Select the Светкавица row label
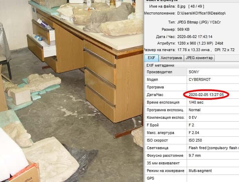The height and width of the screenshot is (182, 239). click(x=158, y=148)
